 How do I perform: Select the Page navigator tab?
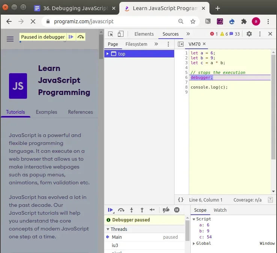point(113,44)
